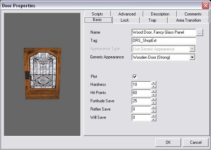Close the Door Properties dialog
211x150 pixels.
coord(206,5)
